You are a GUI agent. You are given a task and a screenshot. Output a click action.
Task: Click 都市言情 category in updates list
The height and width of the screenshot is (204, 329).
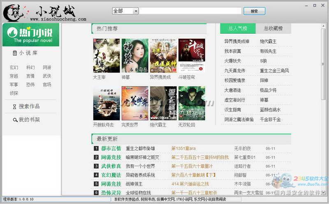tap(111, 148)
